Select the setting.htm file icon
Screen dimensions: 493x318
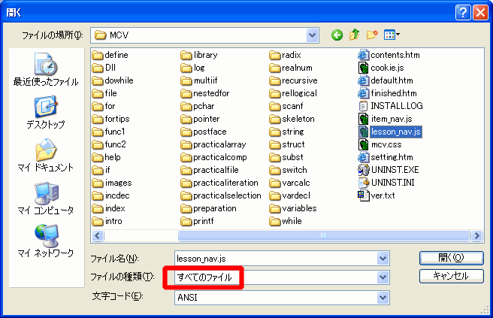(x=363, y=157)
